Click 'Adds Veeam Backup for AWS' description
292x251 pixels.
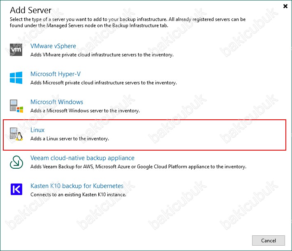point(138,167)
